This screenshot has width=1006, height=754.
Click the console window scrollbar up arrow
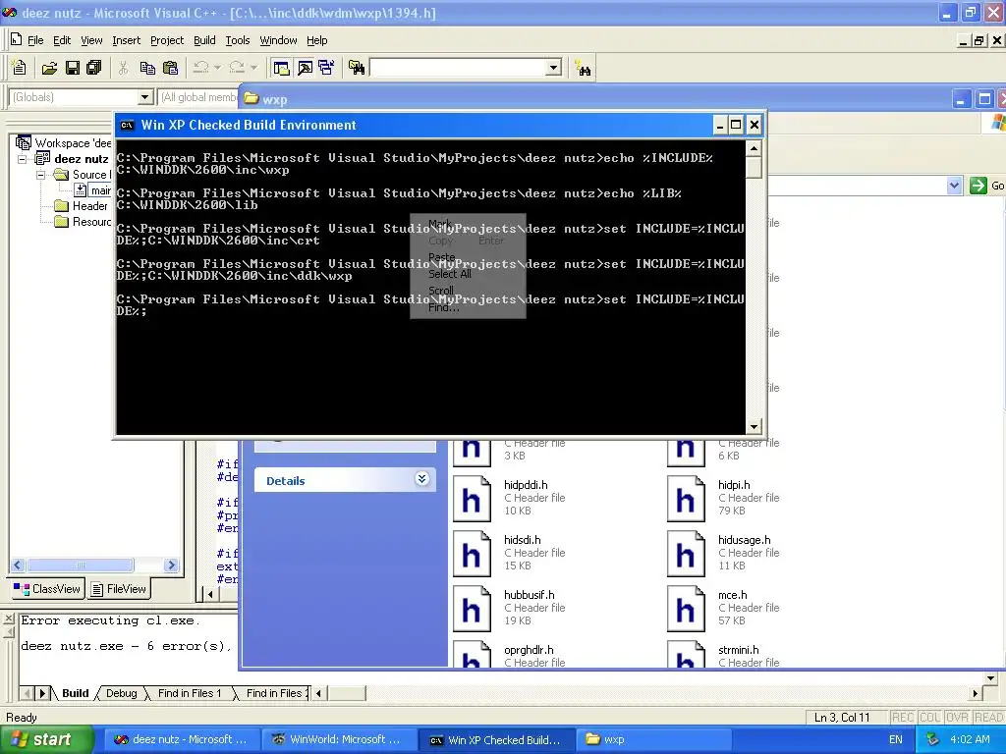point(754,149)
